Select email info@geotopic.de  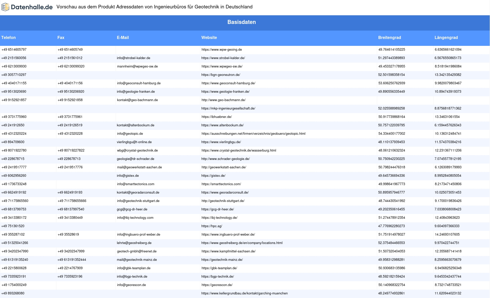130,134
